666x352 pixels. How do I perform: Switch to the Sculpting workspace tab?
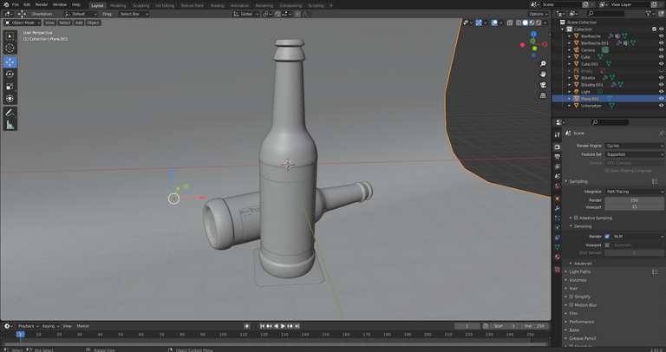pyautogui.click(x=140, y=4)
